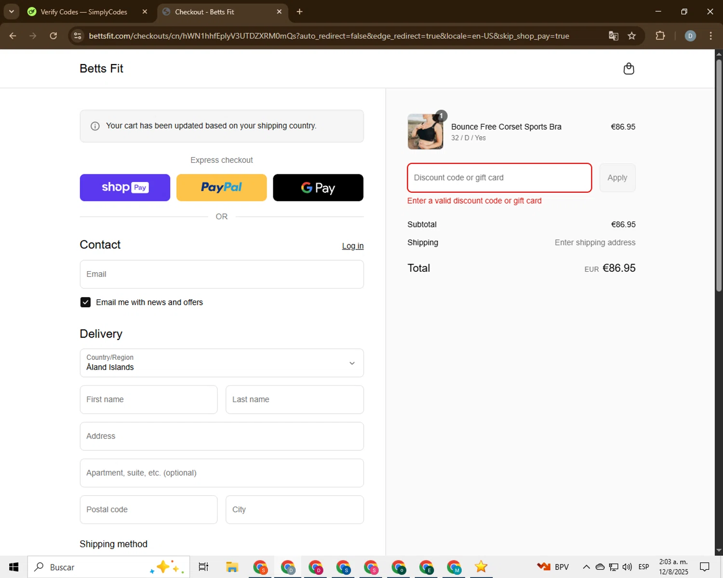Open the Windows Start menu
The width and height of the screenshot is (723, 578).
13,567
